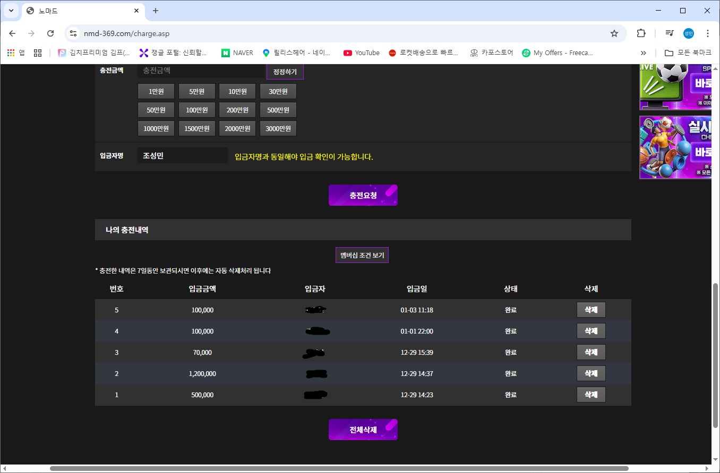
Task: Open the Chrome profile avatar
Action: 689,33
